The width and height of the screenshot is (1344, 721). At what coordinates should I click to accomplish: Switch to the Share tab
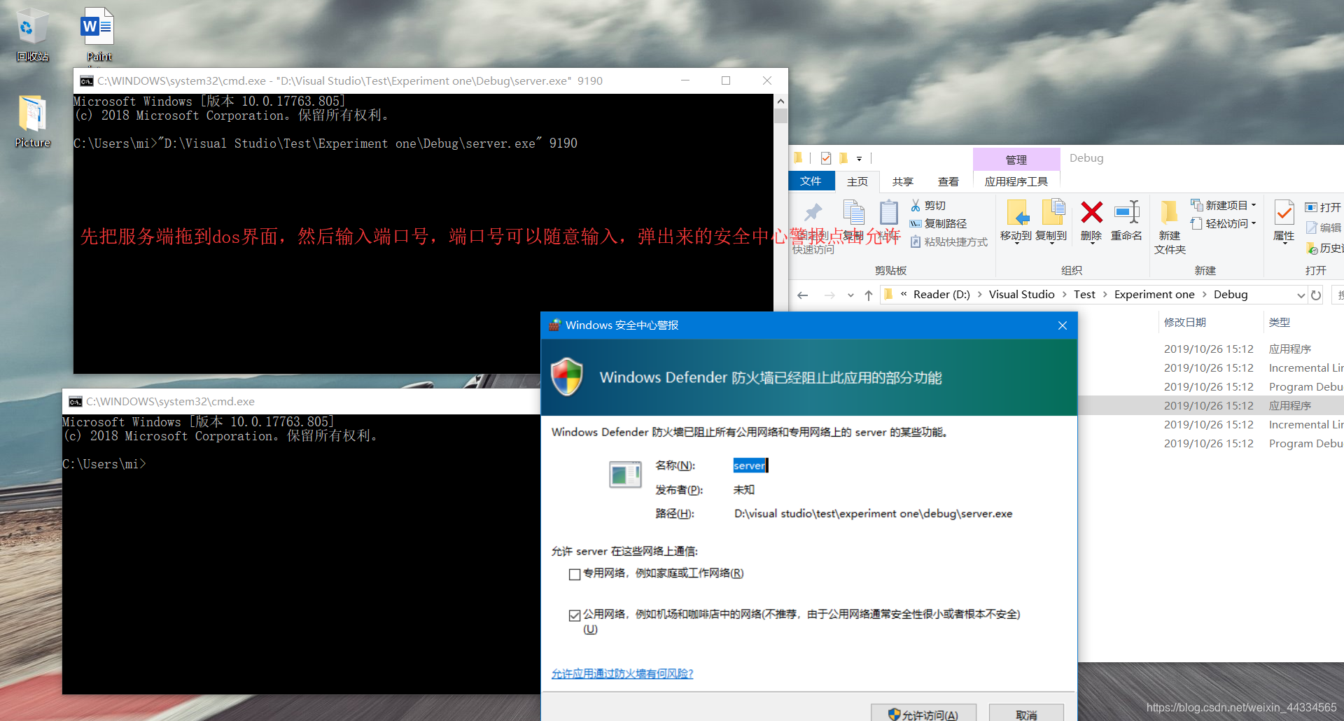903,181
